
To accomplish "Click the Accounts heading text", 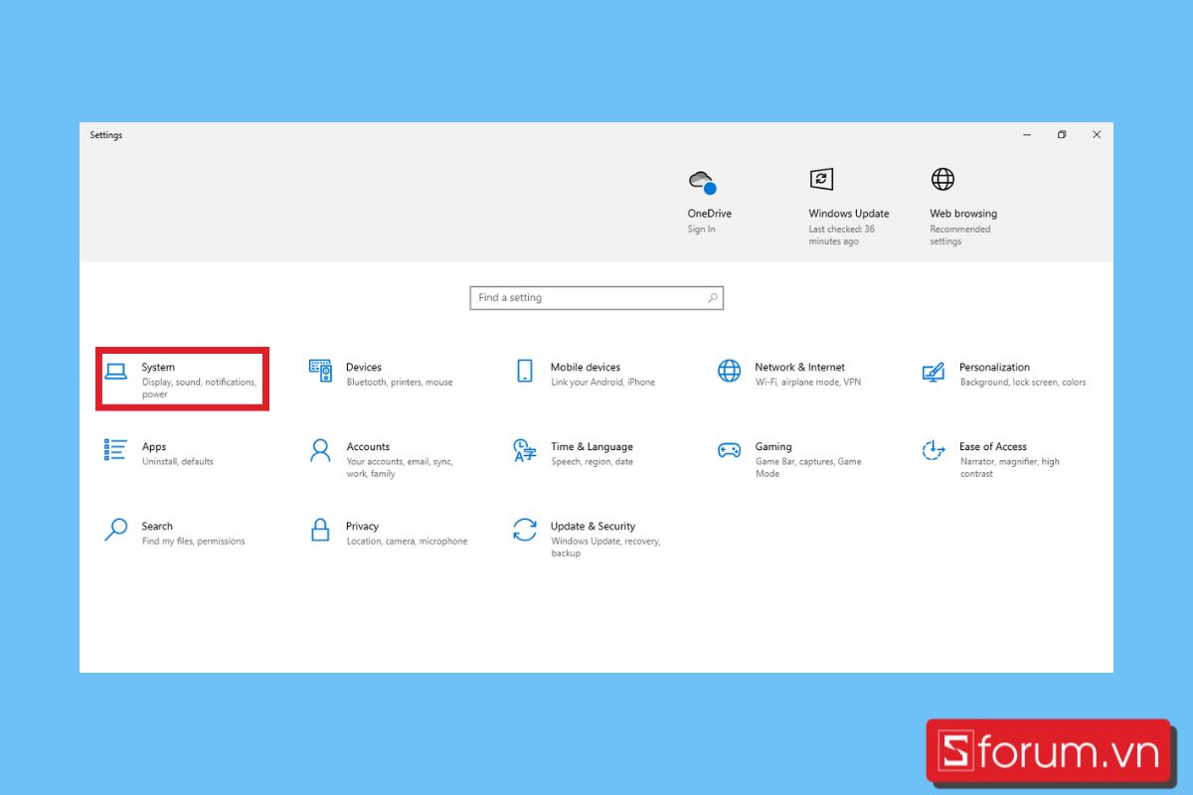I will pos(368,447).
